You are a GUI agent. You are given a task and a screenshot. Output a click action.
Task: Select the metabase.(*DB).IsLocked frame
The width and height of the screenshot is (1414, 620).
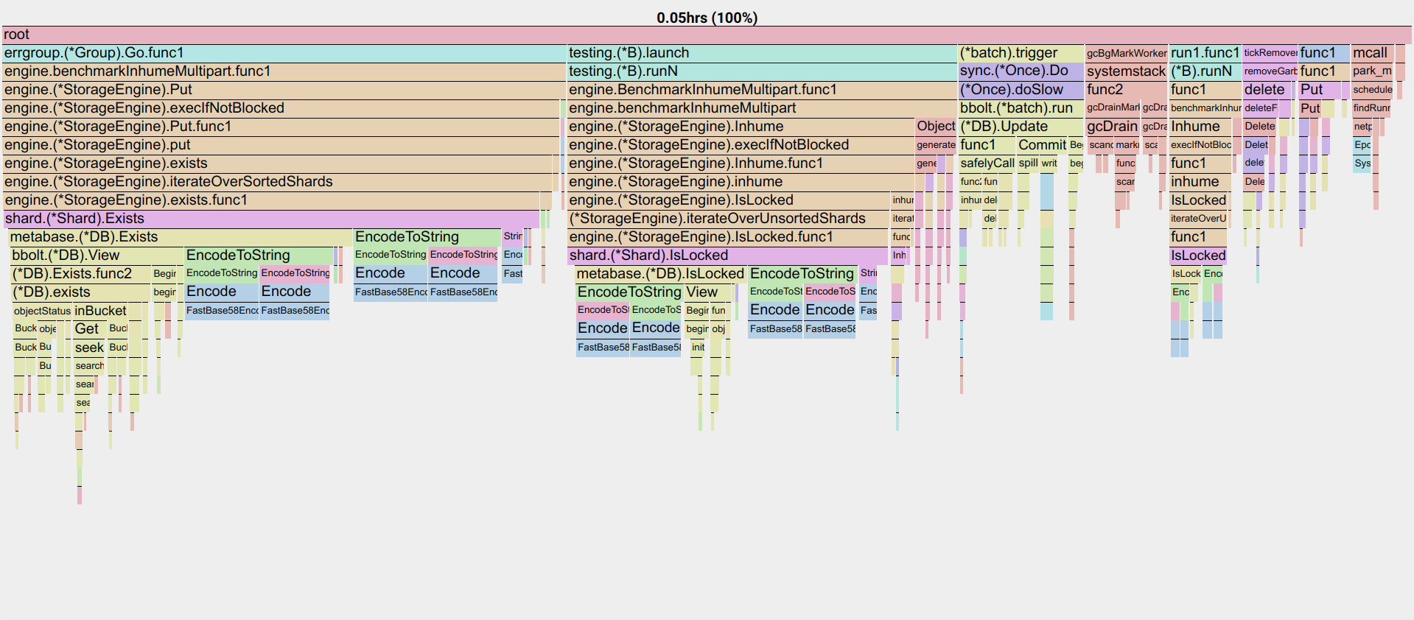point(660,274)
